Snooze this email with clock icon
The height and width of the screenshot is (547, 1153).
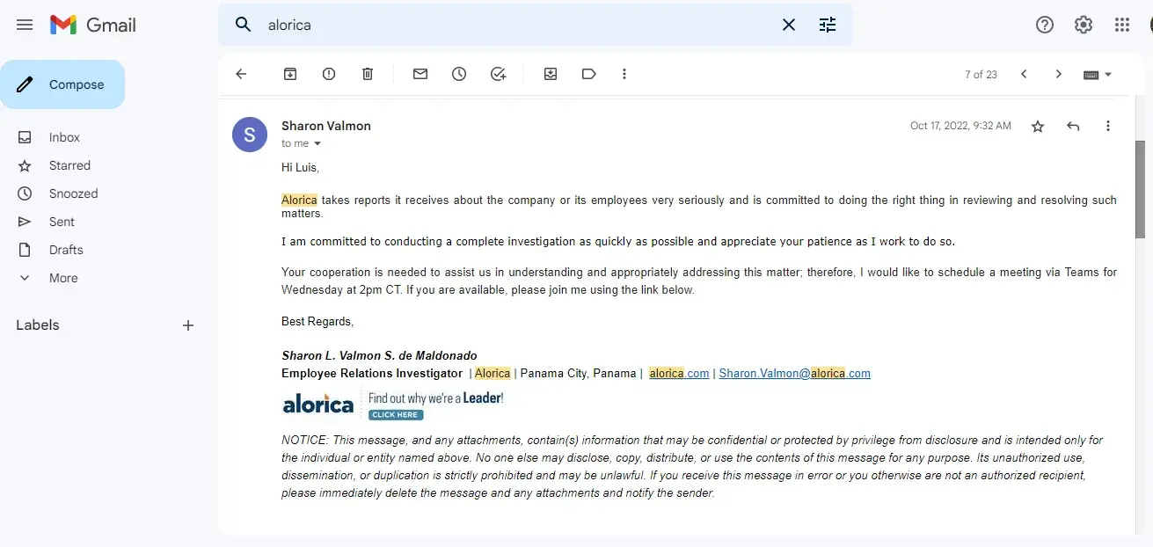(459, 75)
